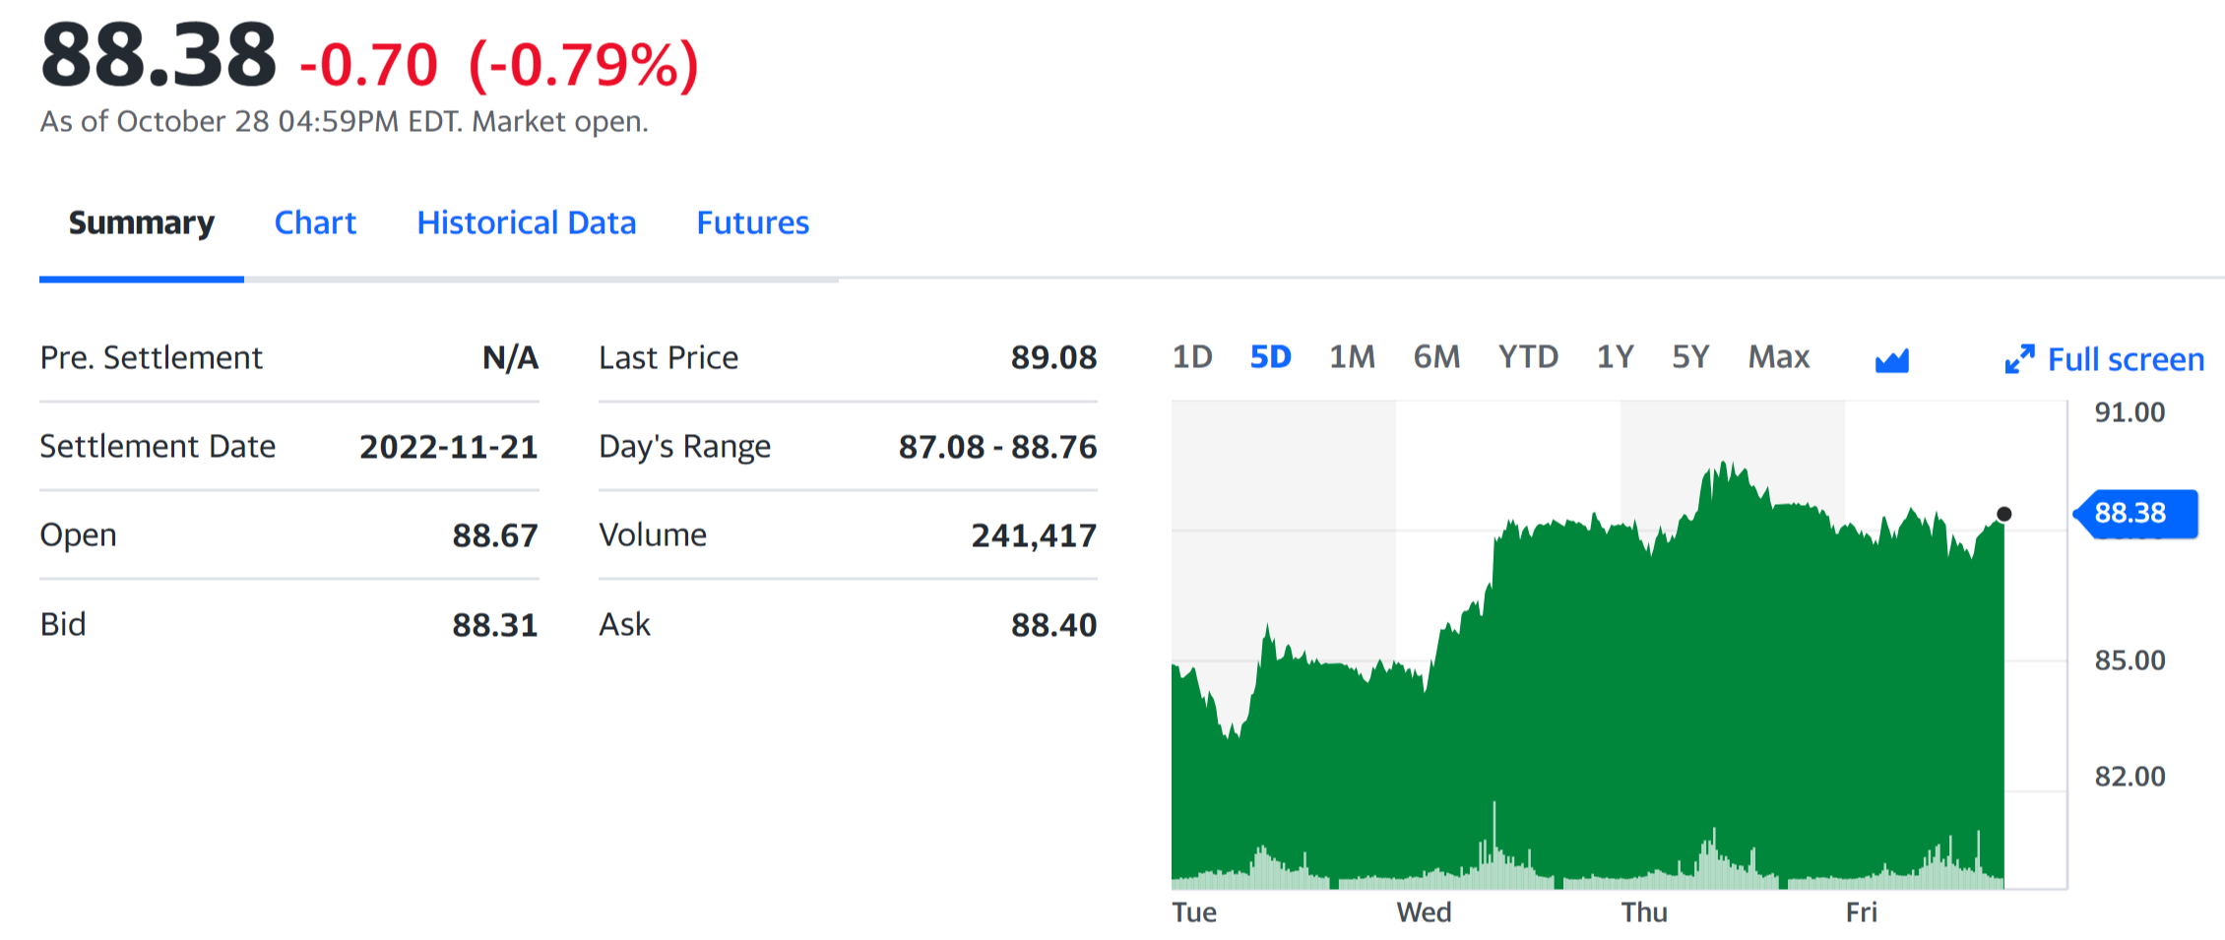Click the -0.70 price change value
This screenshot has width=2225, height=940.
[x=368, y=66]
